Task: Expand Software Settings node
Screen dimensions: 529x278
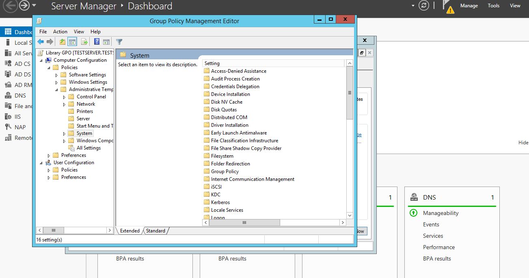Action: click(56, 75)
